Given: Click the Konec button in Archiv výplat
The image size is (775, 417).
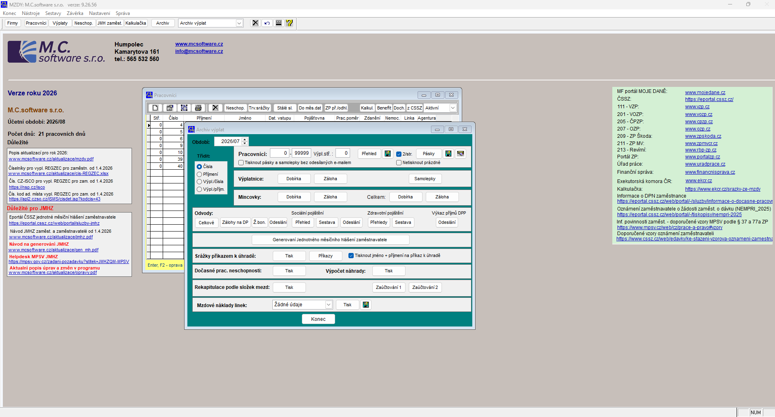Looking at the screenshot, I should pos(318,319).
